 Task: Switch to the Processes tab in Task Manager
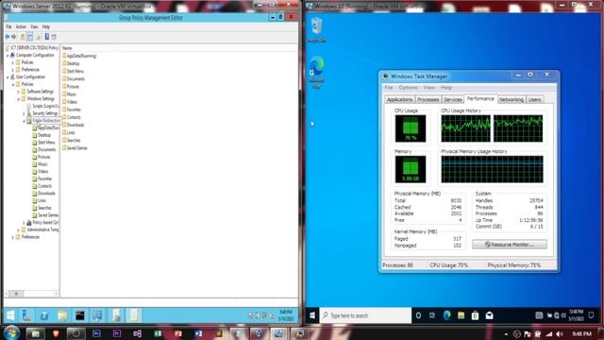[428, 99]
